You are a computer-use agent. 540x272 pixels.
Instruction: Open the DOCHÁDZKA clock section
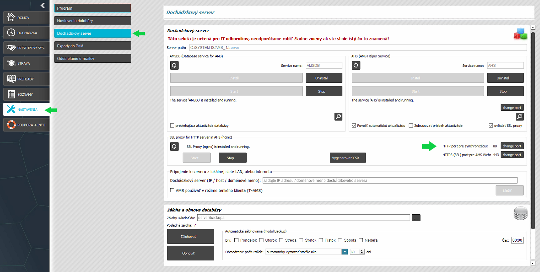[26, 33]
